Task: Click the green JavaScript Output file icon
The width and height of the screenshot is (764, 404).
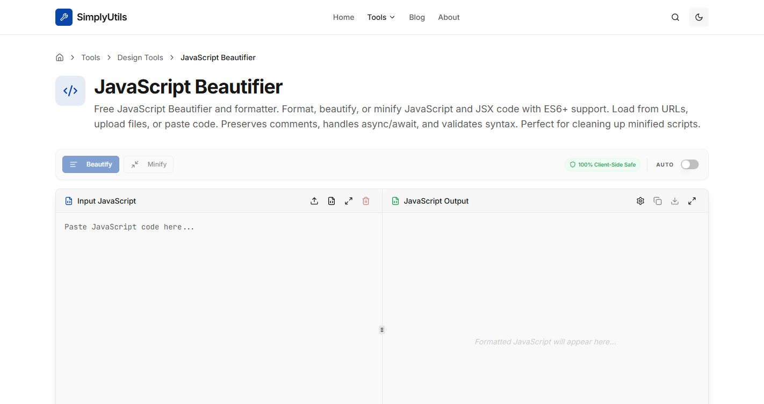Action: pyautogui.click(x=395, y=201)
